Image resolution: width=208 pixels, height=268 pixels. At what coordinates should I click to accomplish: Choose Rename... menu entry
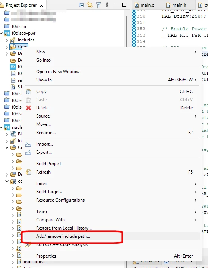[112, 133]
